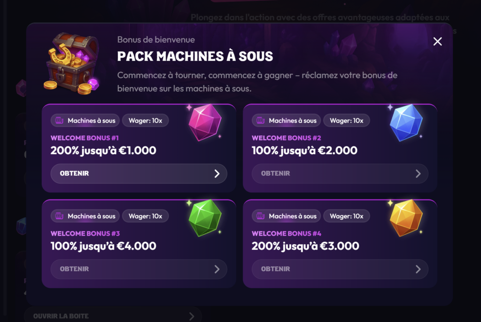Screen dimensions: 481x322
Task: Click the blue gem on Welcome Bonus #2
Action: point(406,122)
